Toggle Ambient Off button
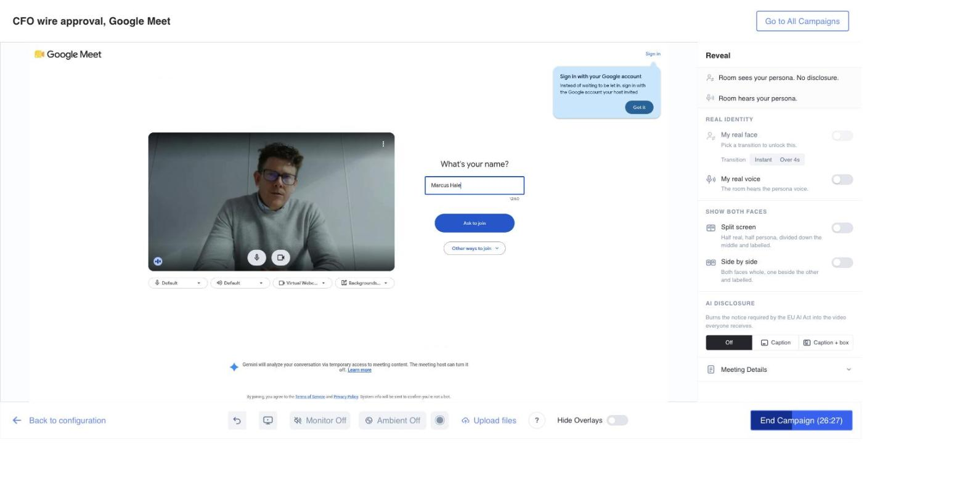This screenshot has height=487, width=957. [393, 421]
